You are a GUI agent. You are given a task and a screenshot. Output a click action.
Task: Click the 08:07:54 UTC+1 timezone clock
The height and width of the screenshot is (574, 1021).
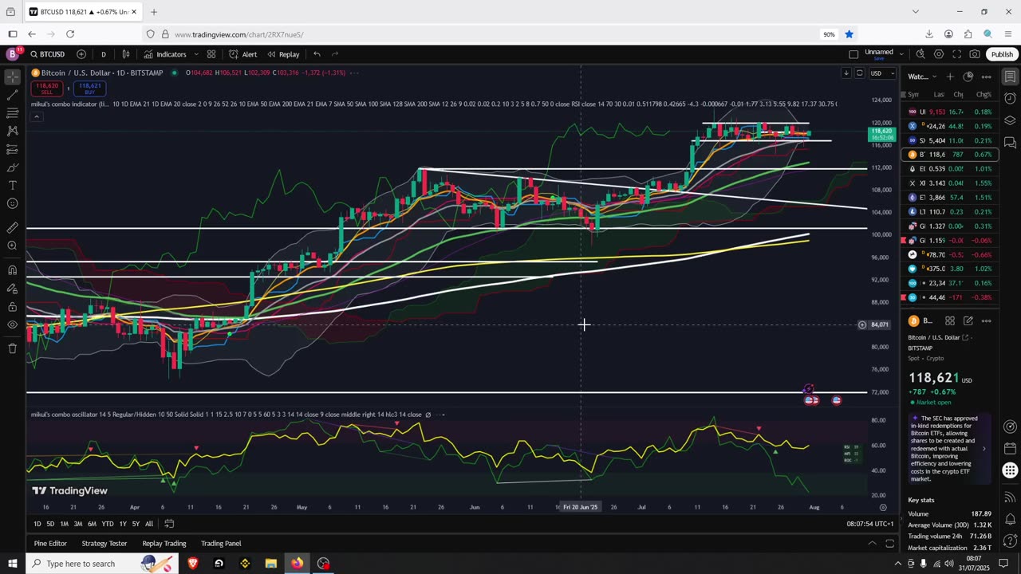870,524
